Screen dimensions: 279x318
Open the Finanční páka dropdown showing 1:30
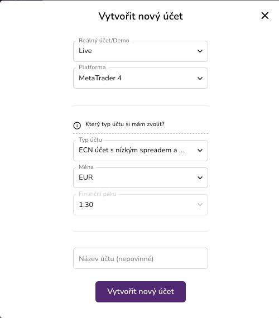coord(141,205)
